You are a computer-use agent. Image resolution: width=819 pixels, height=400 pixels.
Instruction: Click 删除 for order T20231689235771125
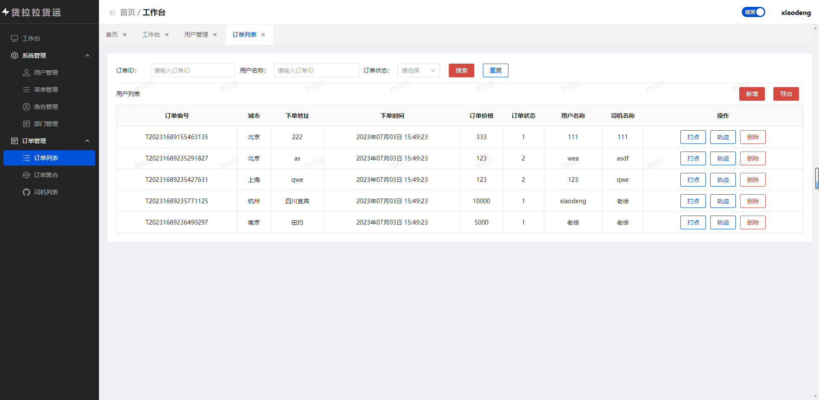pos(753,201)
